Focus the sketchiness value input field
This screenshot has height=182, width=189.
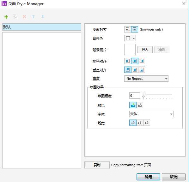[x=135, y=96]
